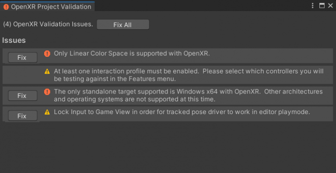
Task: Click the Fix All button
Action: pos(123,25)
